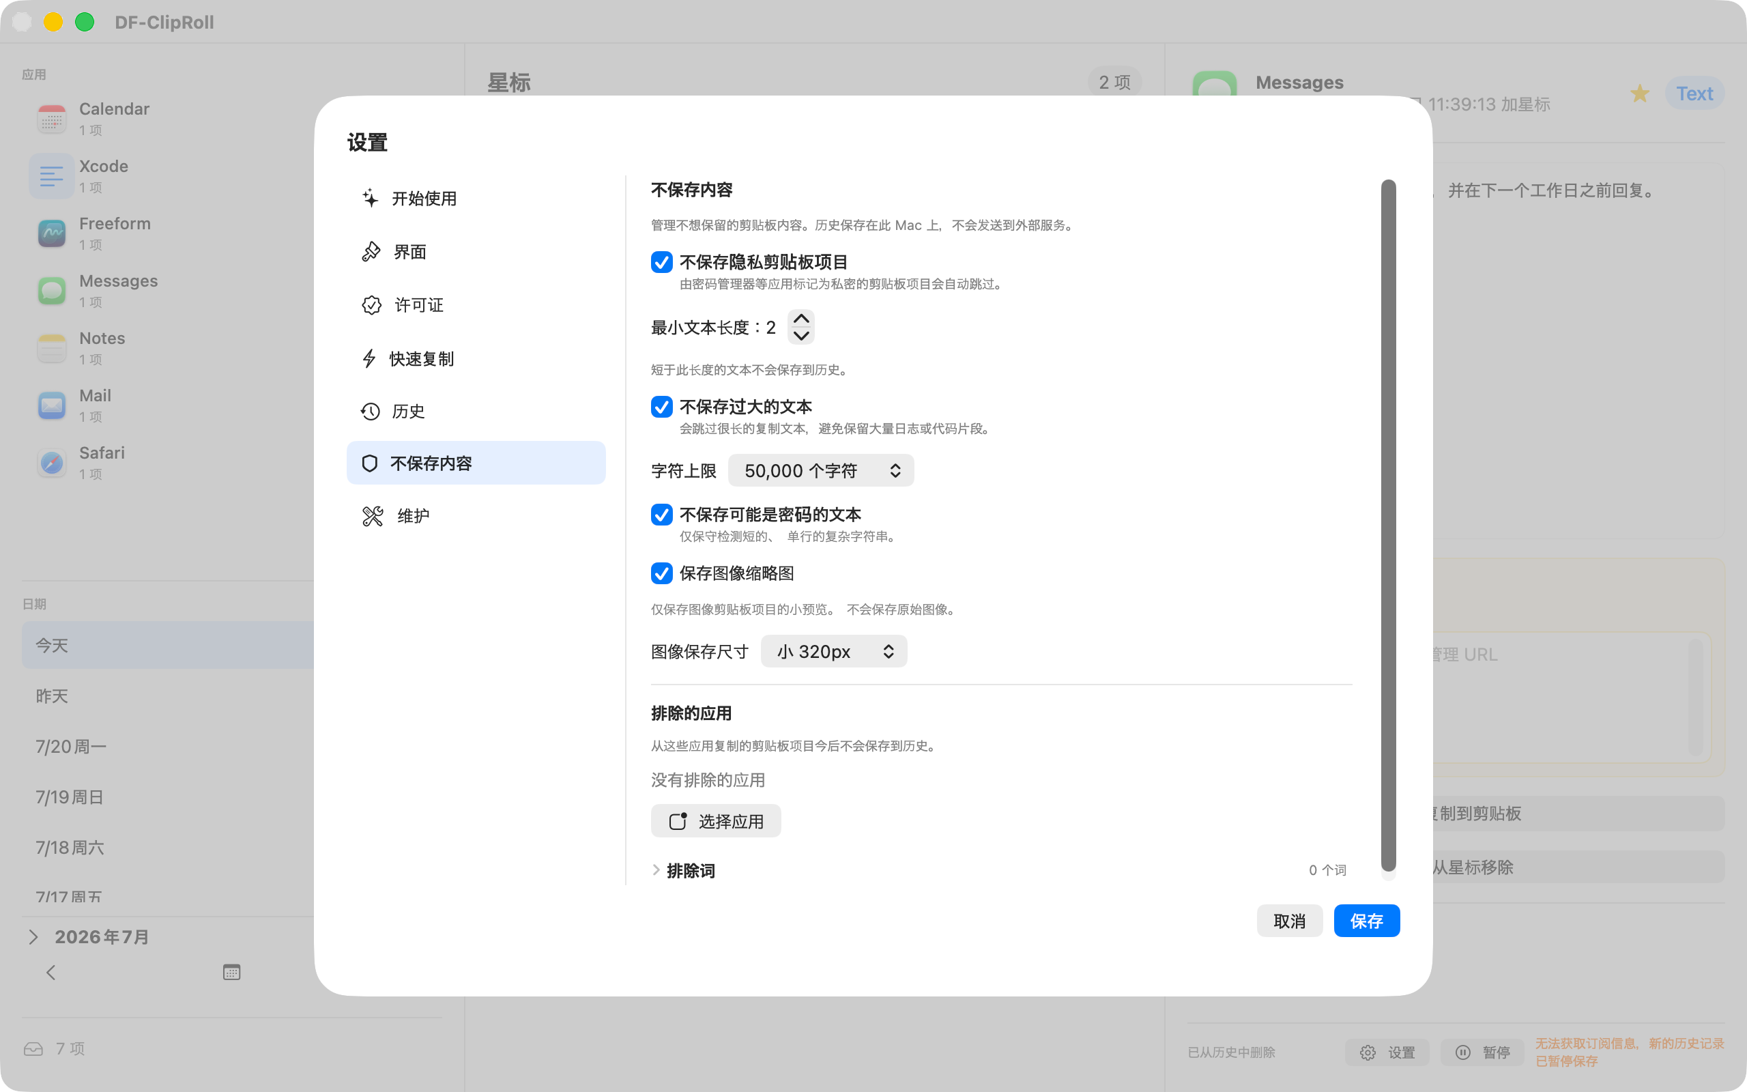1747x1092 pixels.
Task: Select Freeform icon in the app sidebar
Action: [x=52, y=233]
